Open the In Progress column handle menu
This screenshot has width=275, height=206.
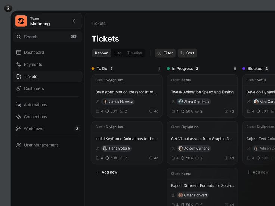coord(235,69)
